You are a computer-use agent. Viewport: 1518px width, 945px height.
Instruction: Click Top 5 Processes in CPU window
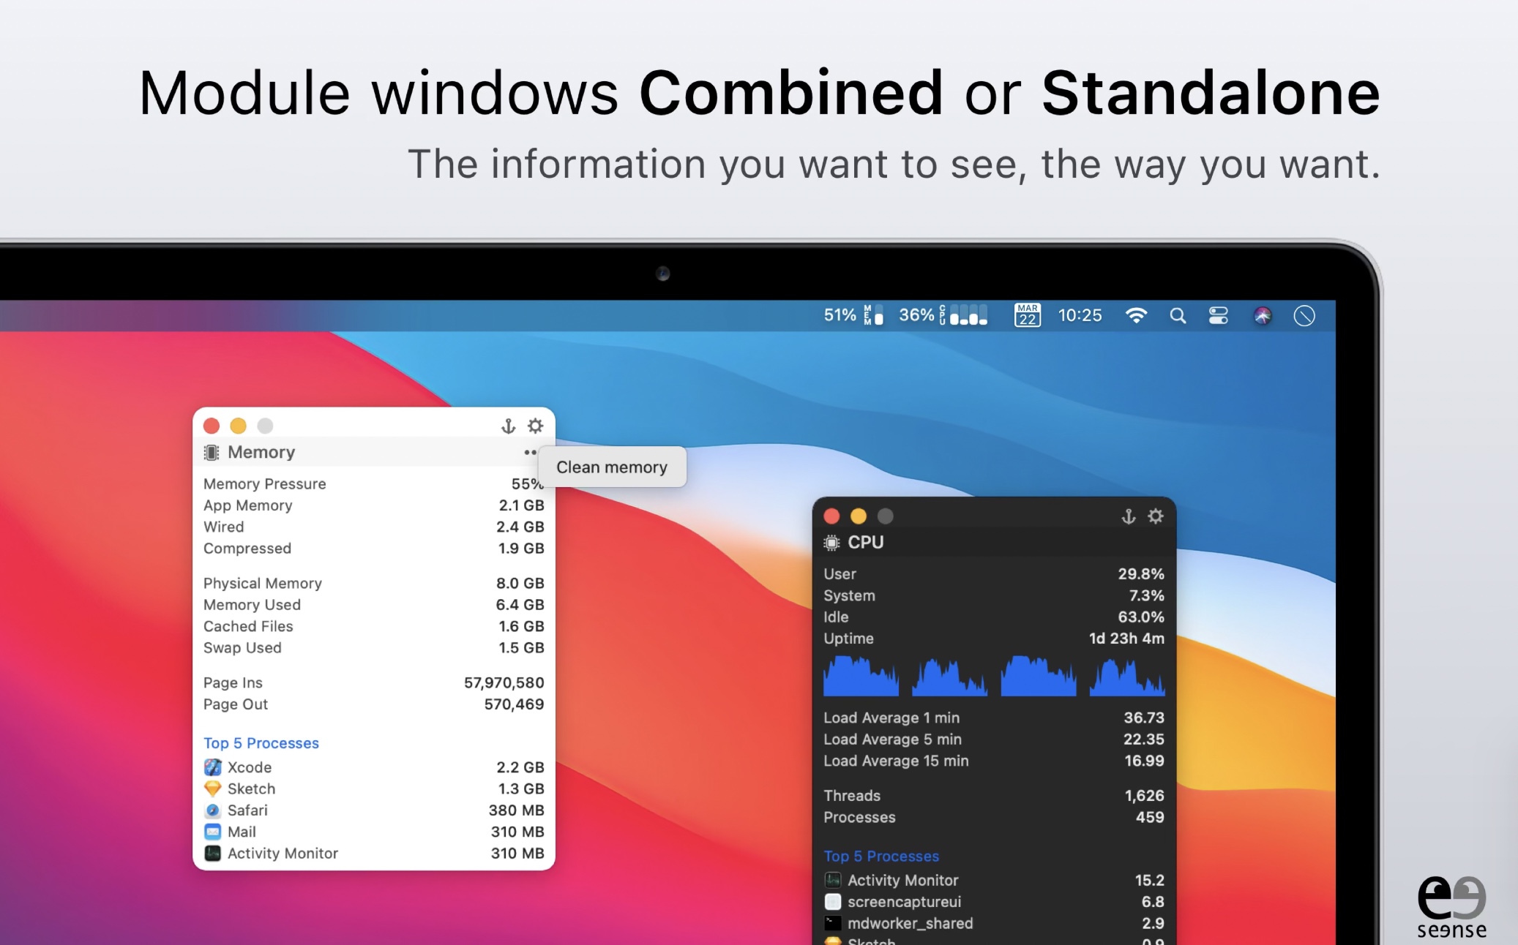(881, 856)
